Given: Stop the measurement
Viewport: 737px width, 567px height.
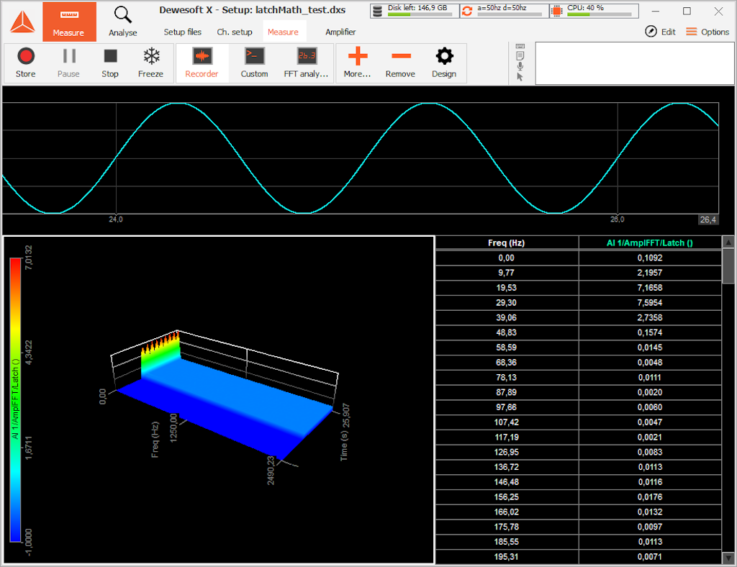Looking at the screenshot, I should (110, 63).
